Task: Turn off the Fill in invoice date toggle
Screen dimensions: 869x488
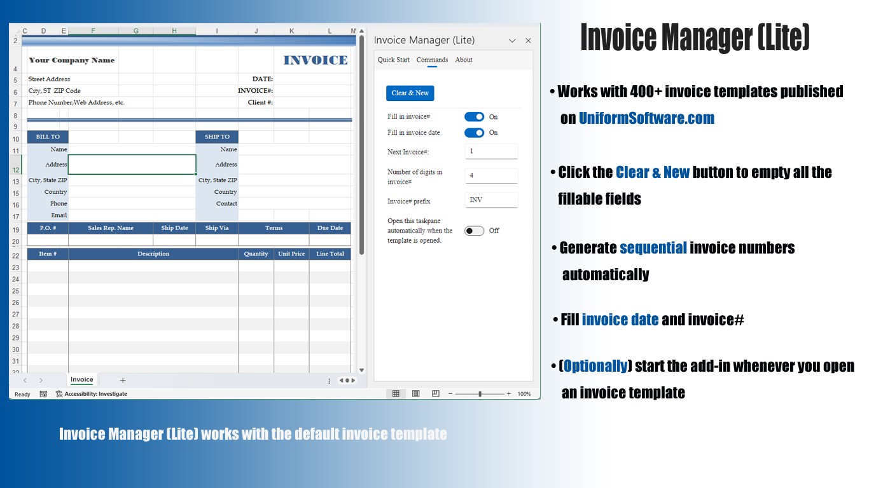Action: (474, 133)
